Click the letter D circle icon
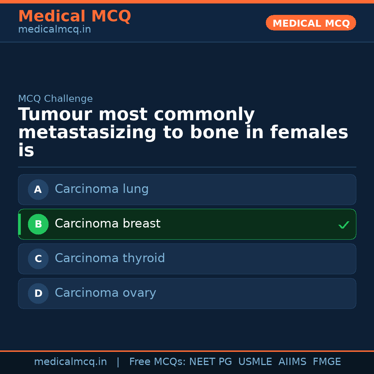The height and width of the screenshot is (374, 374). tap(38, 293)
